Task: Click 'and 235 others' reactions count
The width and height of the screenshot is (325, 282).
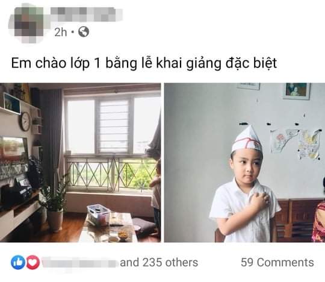Action: tap(159, 262)
